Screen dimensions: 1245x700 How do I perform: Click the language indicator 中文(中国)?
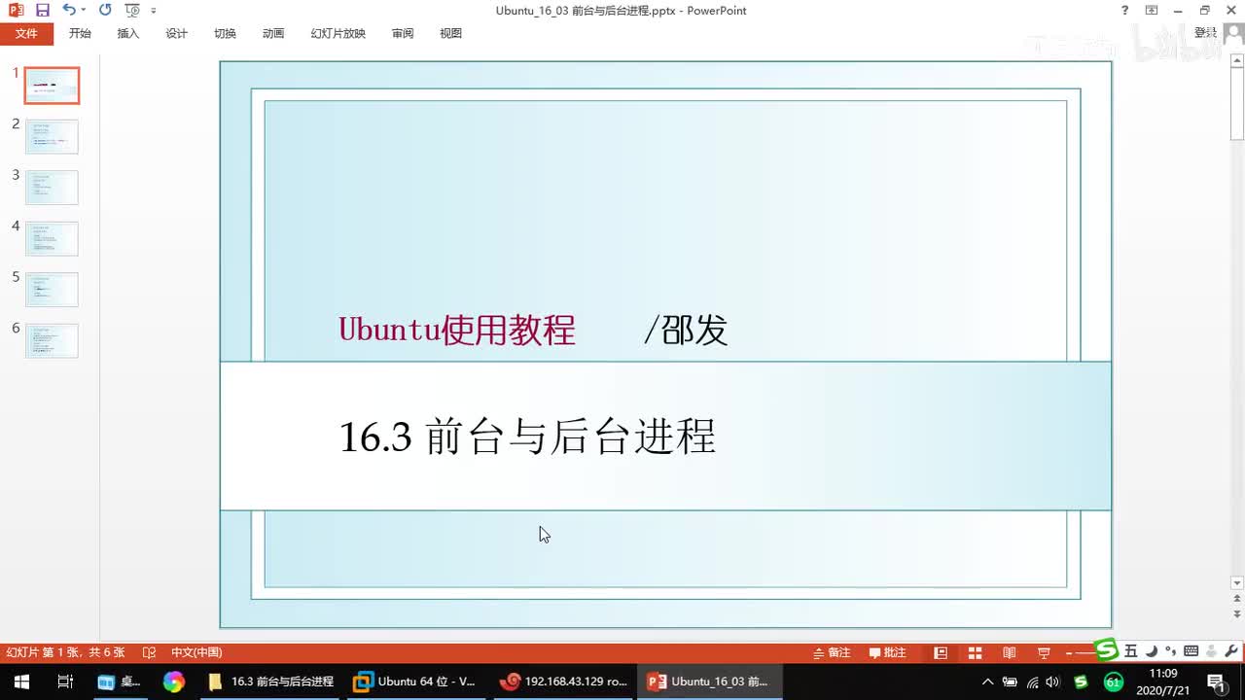(x=196, y=652)
